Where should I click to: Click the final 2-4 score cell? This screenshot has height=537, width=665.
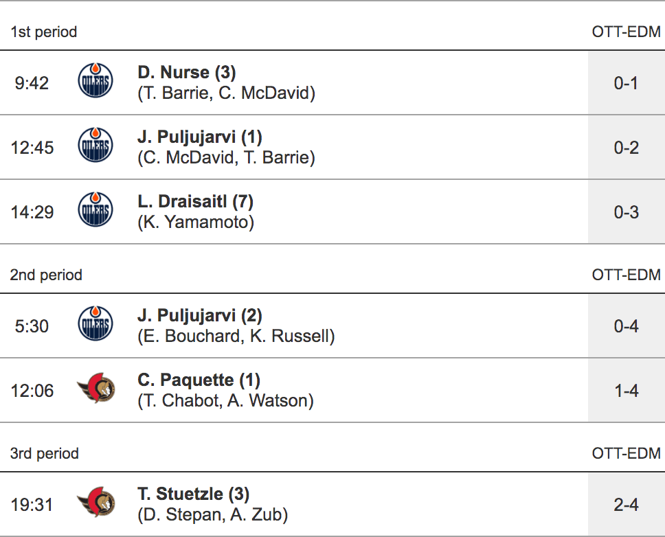click(626, 505)
